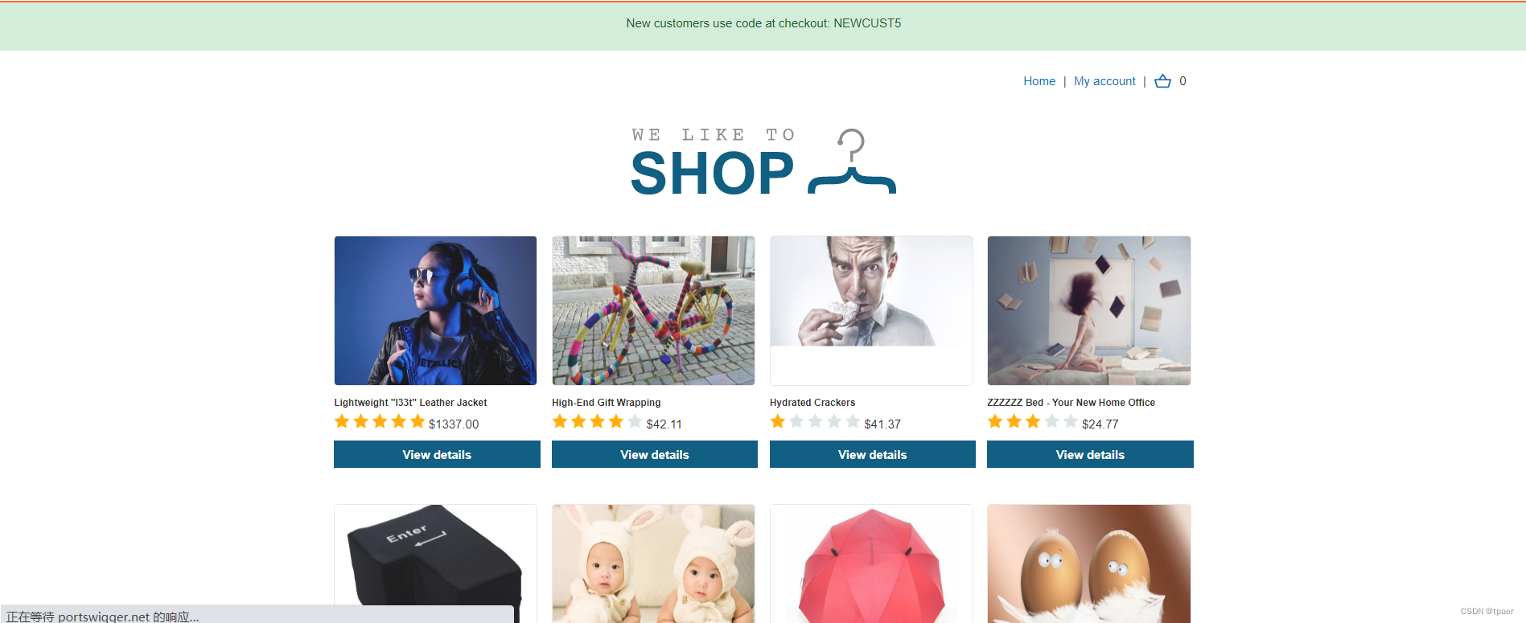View details for Lightweight l33t Leather Jacket
Viewport: 1526px width, 623px height.
point(437,454)
